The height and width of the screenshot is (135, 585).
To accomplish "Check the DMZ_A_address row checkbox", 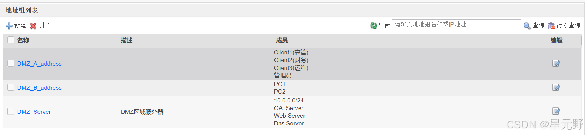I will pos(11,63).
